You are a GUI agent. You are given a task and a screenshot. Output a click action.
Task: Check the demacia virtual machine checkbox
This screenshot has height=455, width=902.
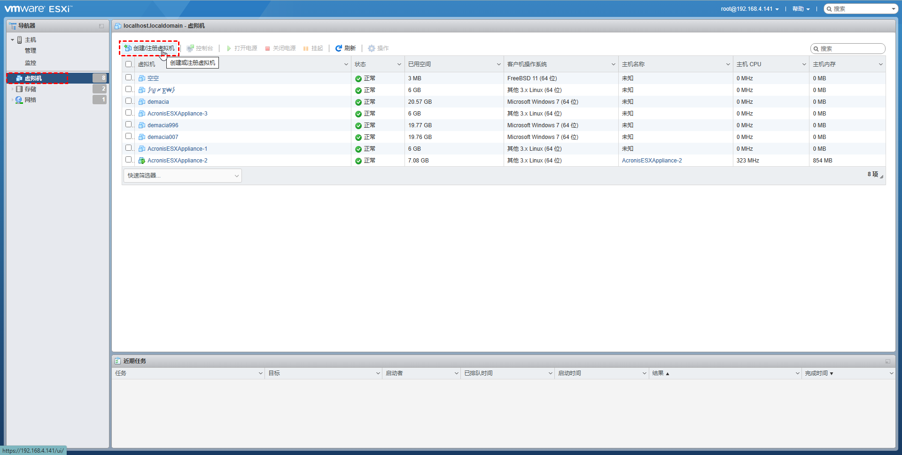[129, 101]
